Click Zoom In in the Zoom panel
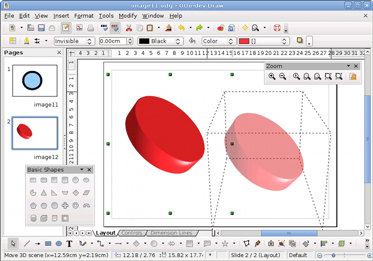This screenshot has height=261, width=373. click(272, 77)
